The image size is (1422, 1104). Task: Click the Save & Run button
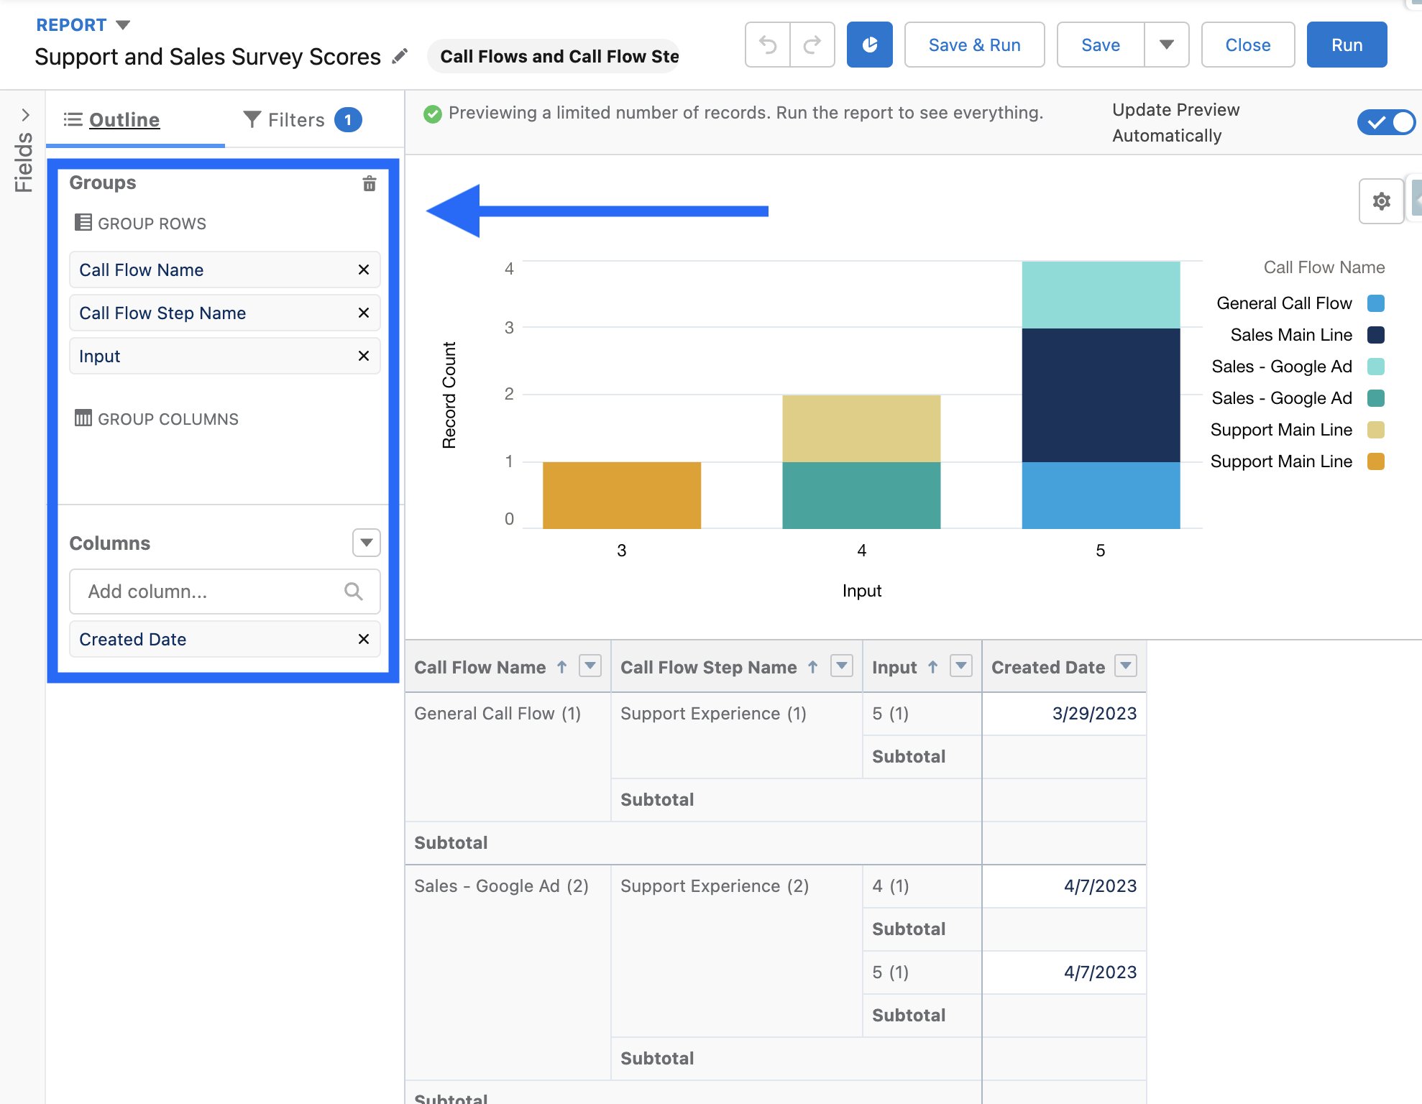(974, 45)
